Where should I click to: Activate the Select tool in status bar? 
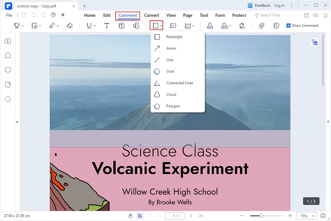coord(140,216)
